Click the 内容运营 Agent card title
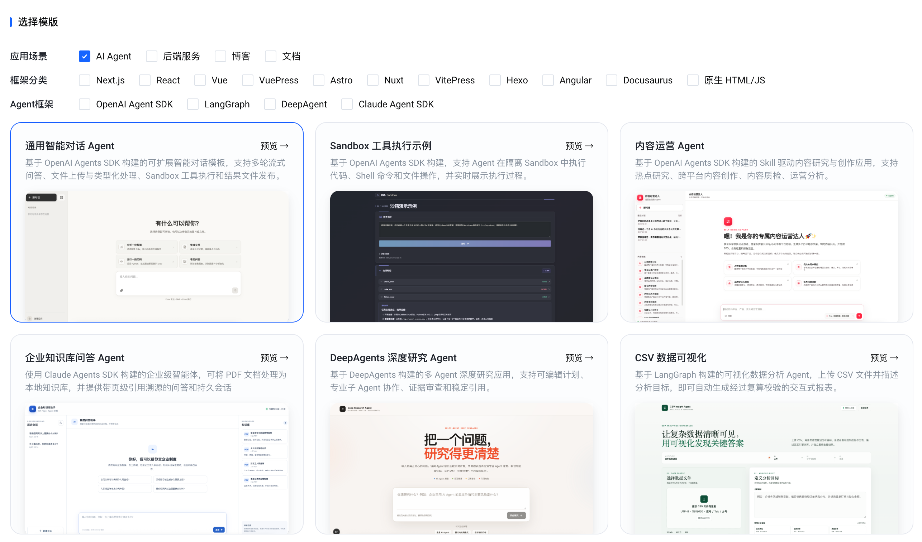Image resolution: width=922 pixels, height=542 pixels. pyautogui.click(x=669, y=146)
